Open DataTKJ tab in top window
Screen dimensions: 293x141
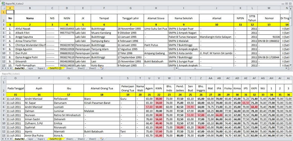20,68
